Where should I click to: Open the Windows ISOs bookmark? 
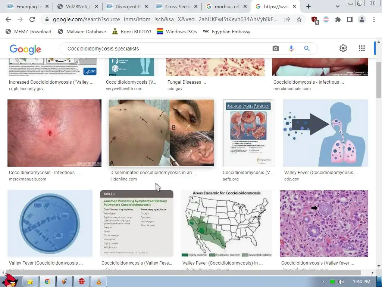tap(177, 31)
